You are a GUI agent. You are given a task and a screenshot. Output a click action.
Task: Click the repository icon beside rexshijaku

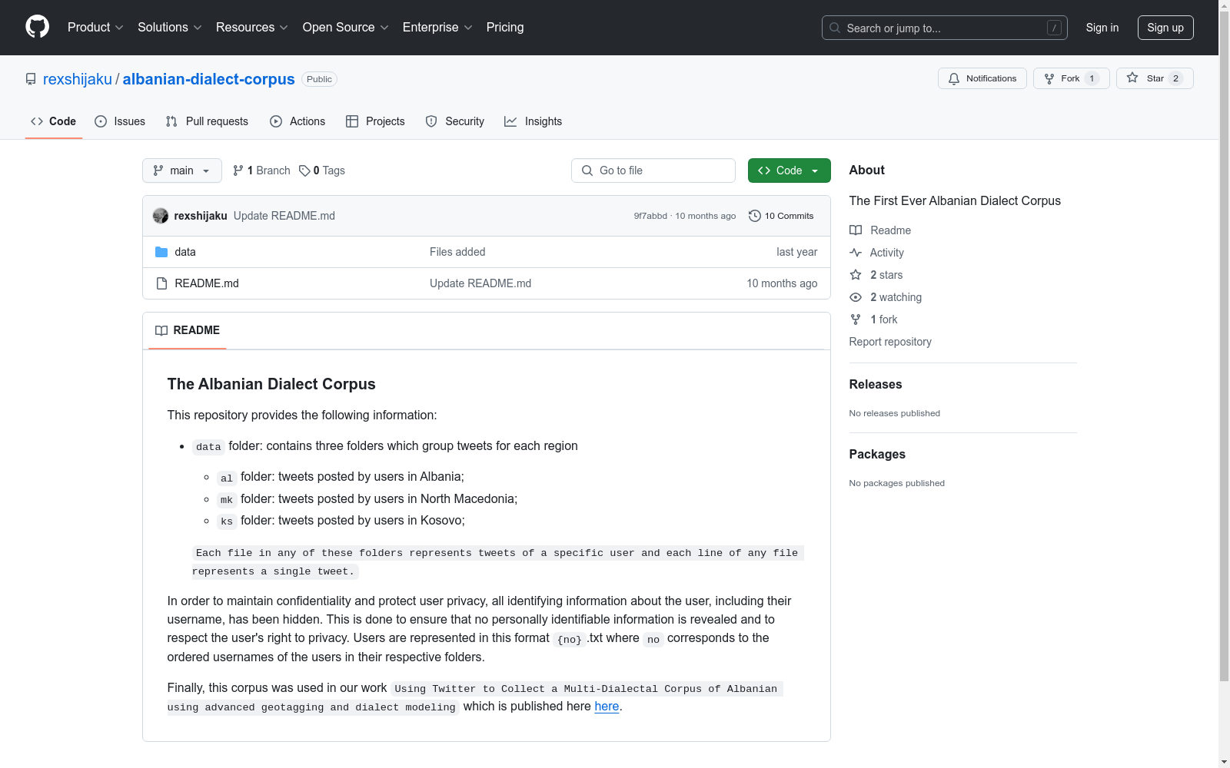pyautogui.click(x=31, y=79)
